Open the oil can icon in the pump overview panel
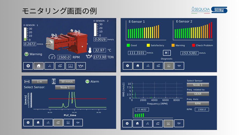 [x=81, y=66]
